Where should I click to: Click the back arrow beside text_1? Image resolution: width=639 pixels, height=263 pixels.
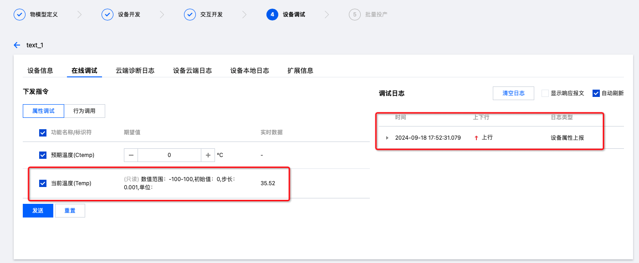17,45
